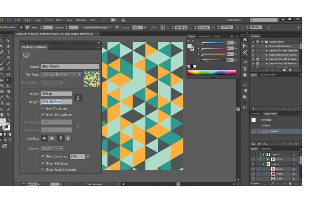Viewport: 316px width, 198px height.
Task: Click the Locate Object magnifier in Layers
Action: click(x=273, y=183)
